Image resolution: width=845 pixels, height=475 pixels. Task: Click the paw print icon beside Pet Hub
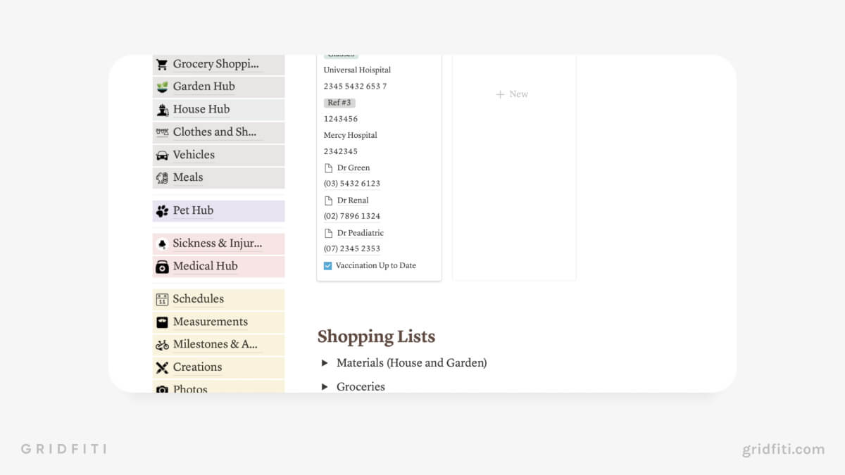coord(162,210)
